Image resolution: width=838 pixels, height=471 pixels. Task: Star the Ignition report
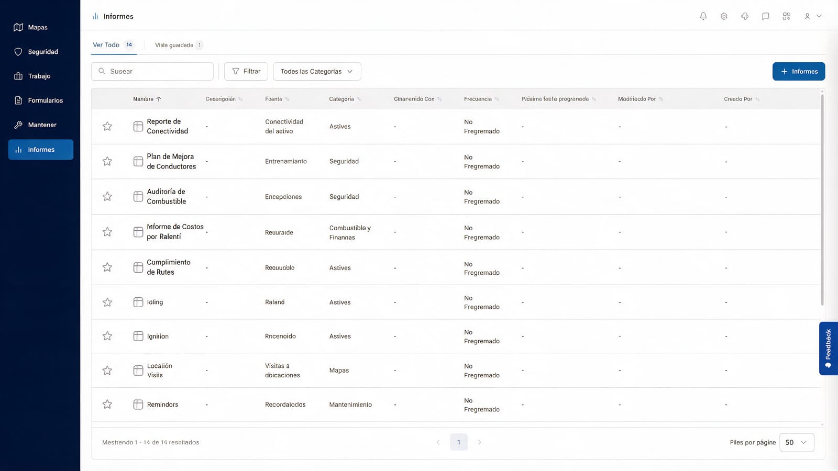coord(107,336)
